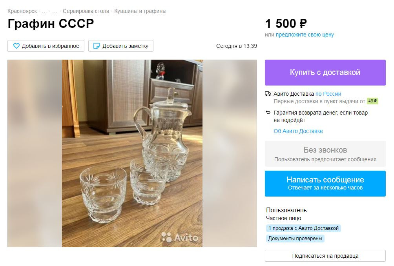Open the decanter product photo
This screenshot has width=394, height=266.
132,153
